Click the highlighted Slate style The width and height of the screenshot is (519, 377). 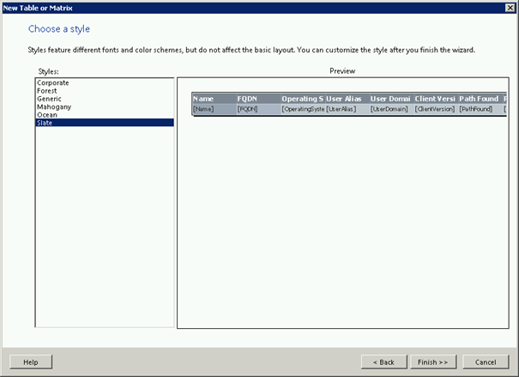[x=45, y=123]
